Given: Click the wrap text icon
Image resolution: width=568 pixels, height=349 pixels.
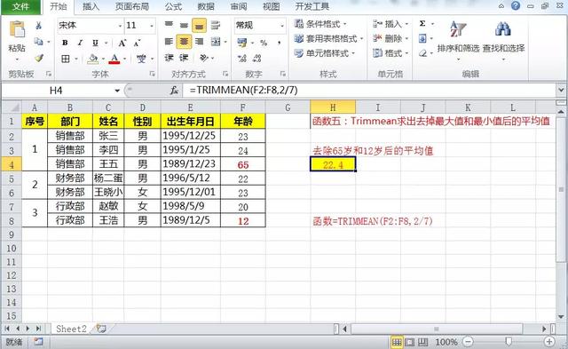Looking at the screenshot, I should 215,25.
